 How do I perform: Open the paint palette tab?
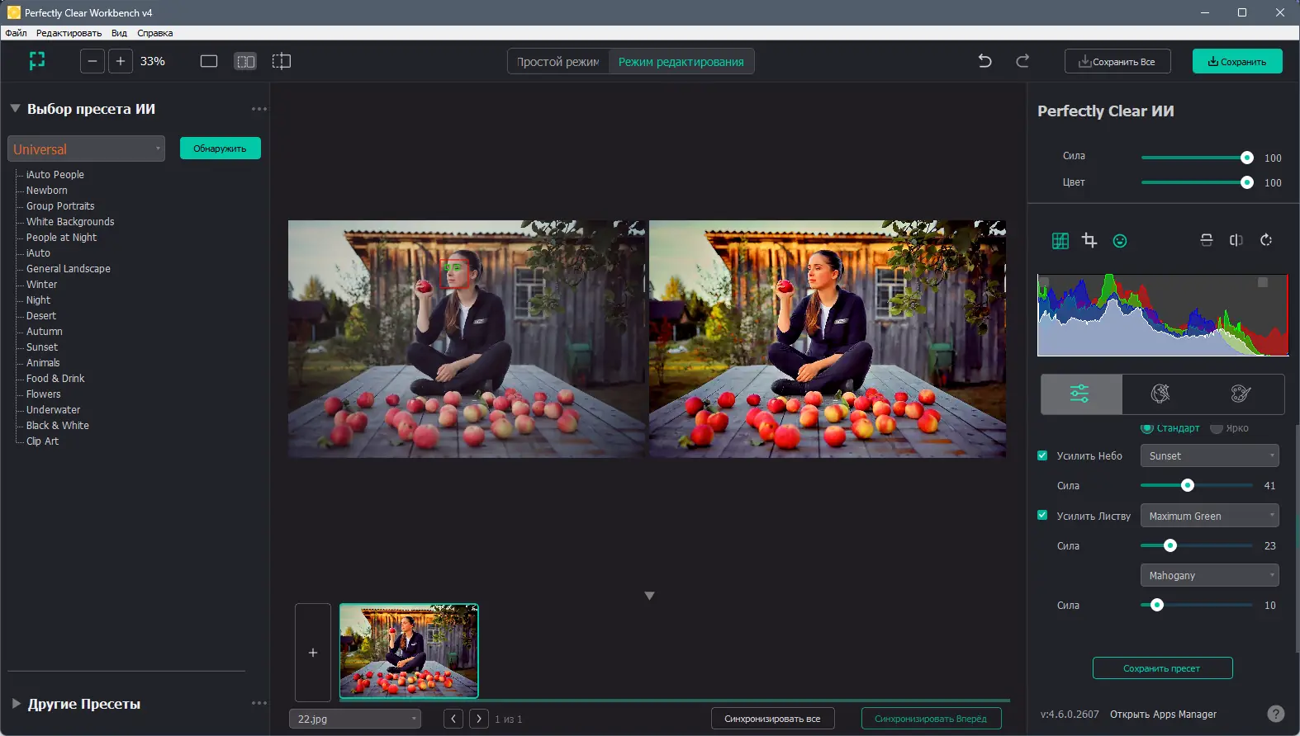point(1241,394)
